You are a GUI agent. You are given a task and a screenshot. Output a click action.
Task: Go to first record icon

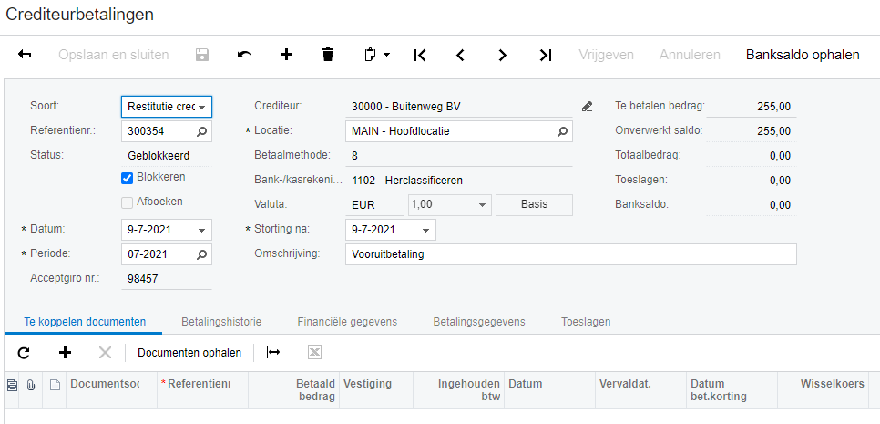419,55
